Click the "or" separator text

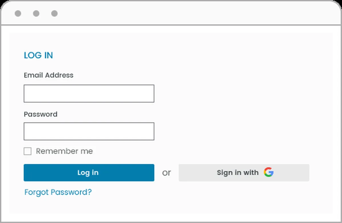click(166, 173)
